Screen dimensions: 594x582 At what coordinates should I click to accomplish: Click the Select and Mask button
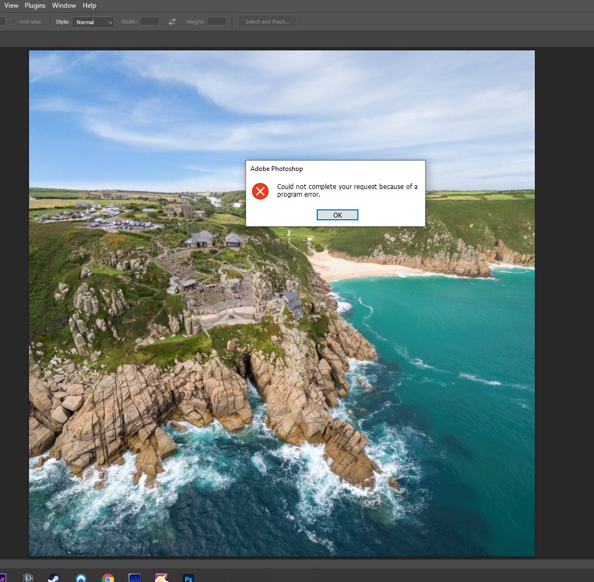267,21
